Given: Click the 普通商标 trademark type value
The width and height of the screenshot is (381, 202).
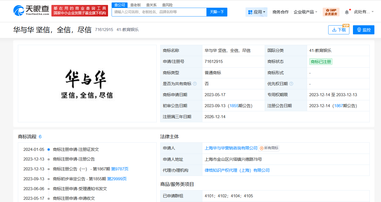Looking at the screenshot, I should [x=213, y=73].
